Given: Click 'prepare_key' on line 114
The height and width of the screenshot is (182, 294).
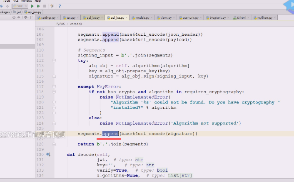Looking at the screenshot, I should pyautogui.click(x=142, y=71).
